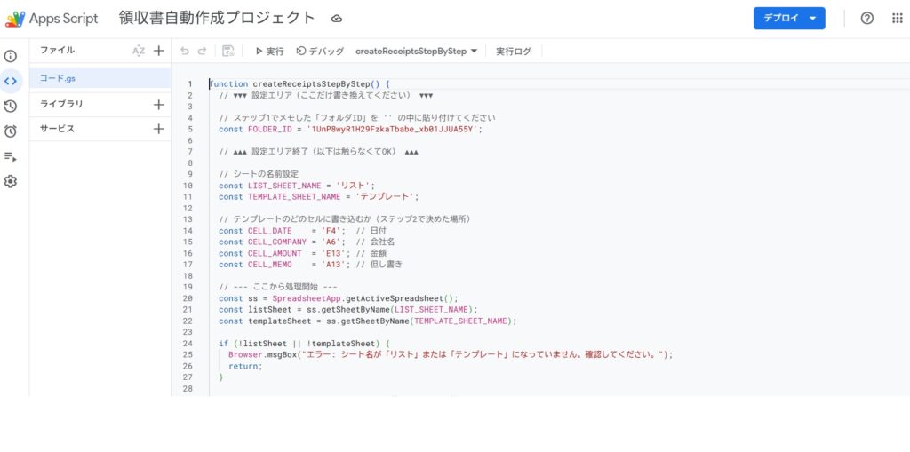The width and height of the screenshot is (910, 452).
Task: Click the save project floppy disk icon
Action: [228, 52]
